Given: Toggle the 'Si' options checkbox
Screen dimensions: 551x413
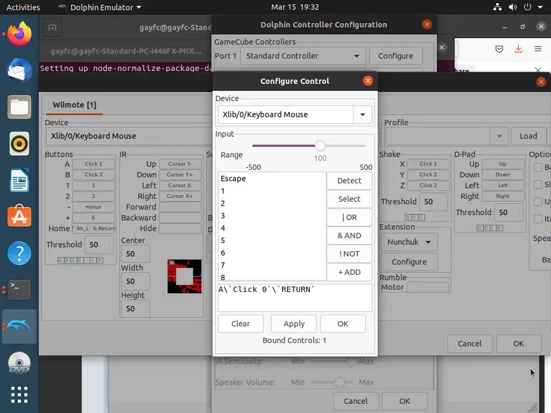Looking at the screenshot, I should click(x=538, y=184).
